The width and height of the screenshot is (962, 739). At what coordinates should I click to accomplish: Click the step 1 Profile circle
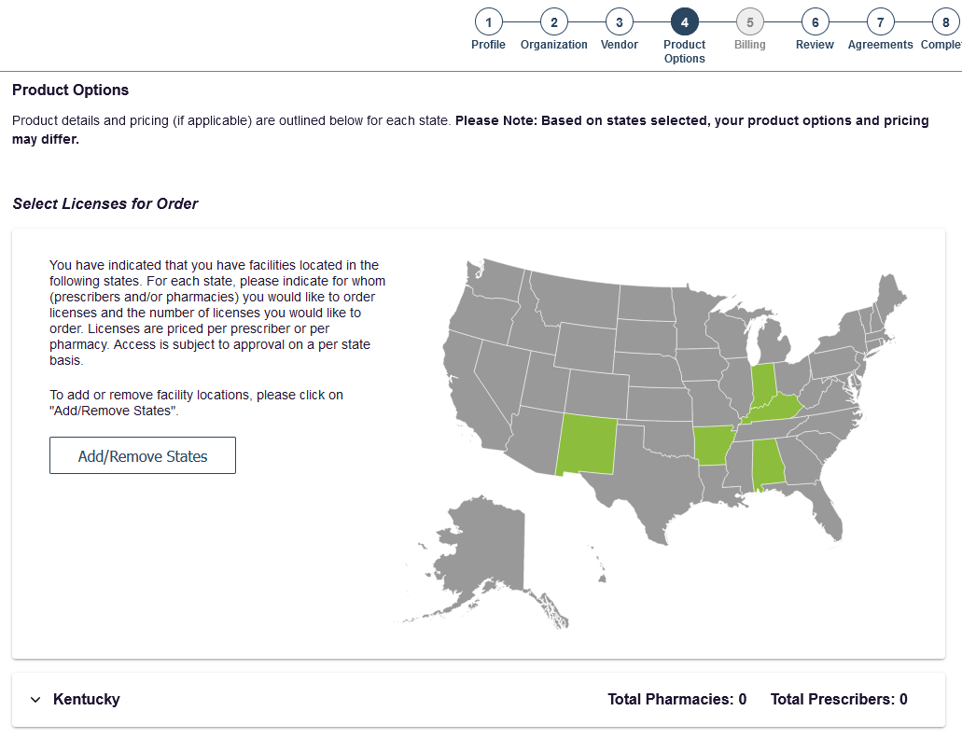(x=488, y=22)
